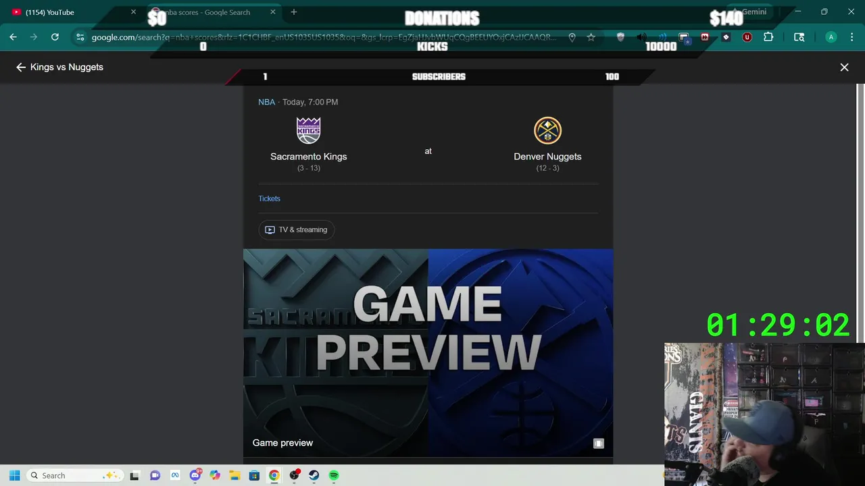Open Microsoft Store from the taskbar

coord(254,475)
